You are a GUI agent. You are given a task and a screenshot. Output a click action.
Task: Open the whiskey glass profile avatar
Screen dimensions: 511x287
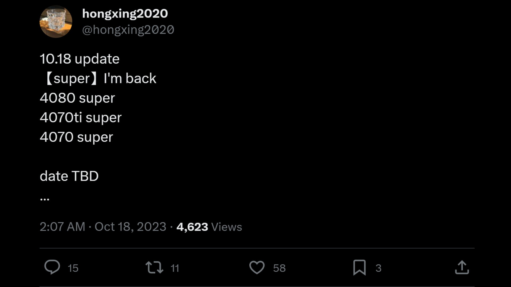(56, 22)
